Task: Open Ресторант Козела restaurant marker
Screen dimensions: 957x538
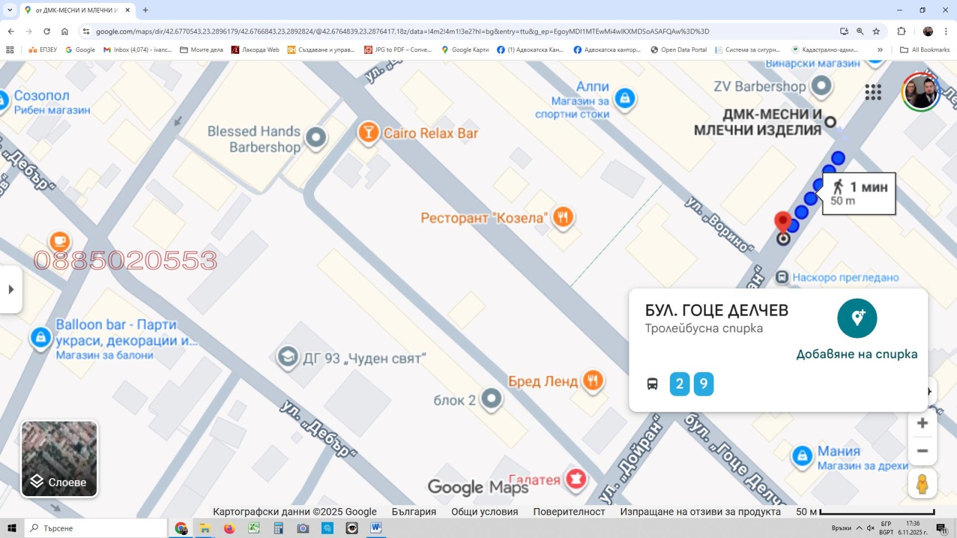Action: click(562, 216)
